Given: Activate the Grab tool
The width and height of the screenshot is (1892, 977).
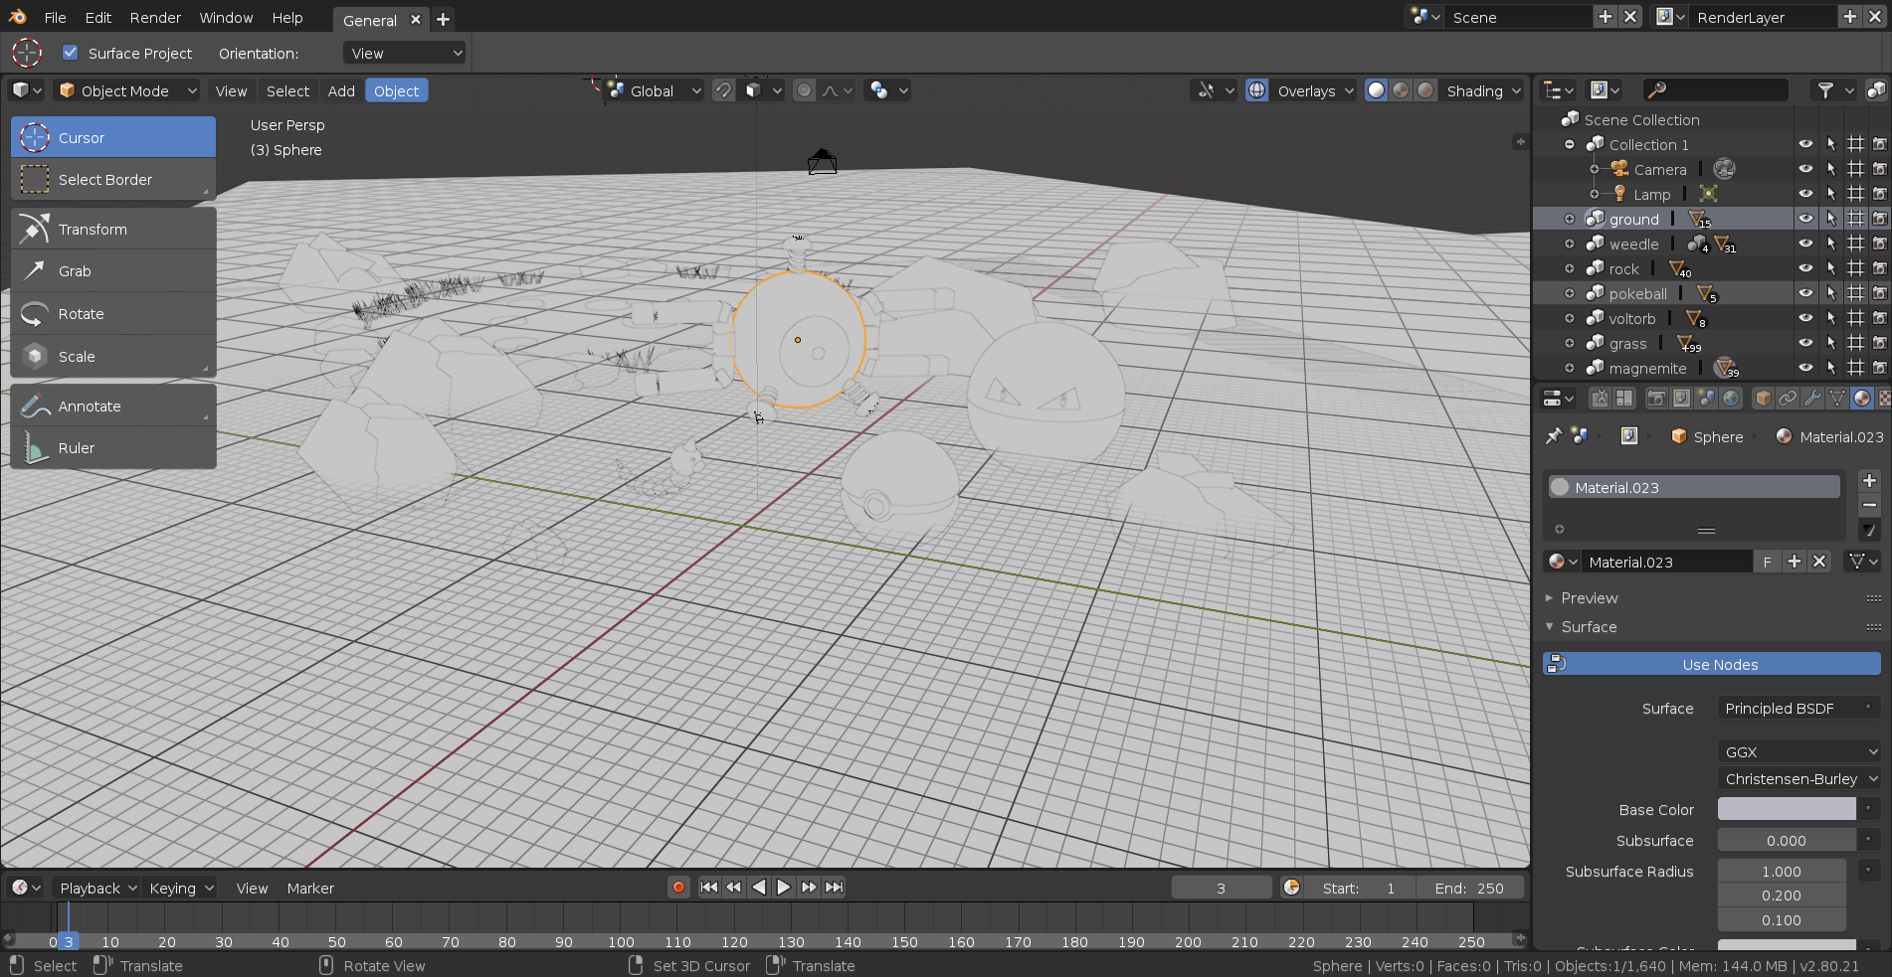Looking at the screenshot, I should (x=113, y=271).
